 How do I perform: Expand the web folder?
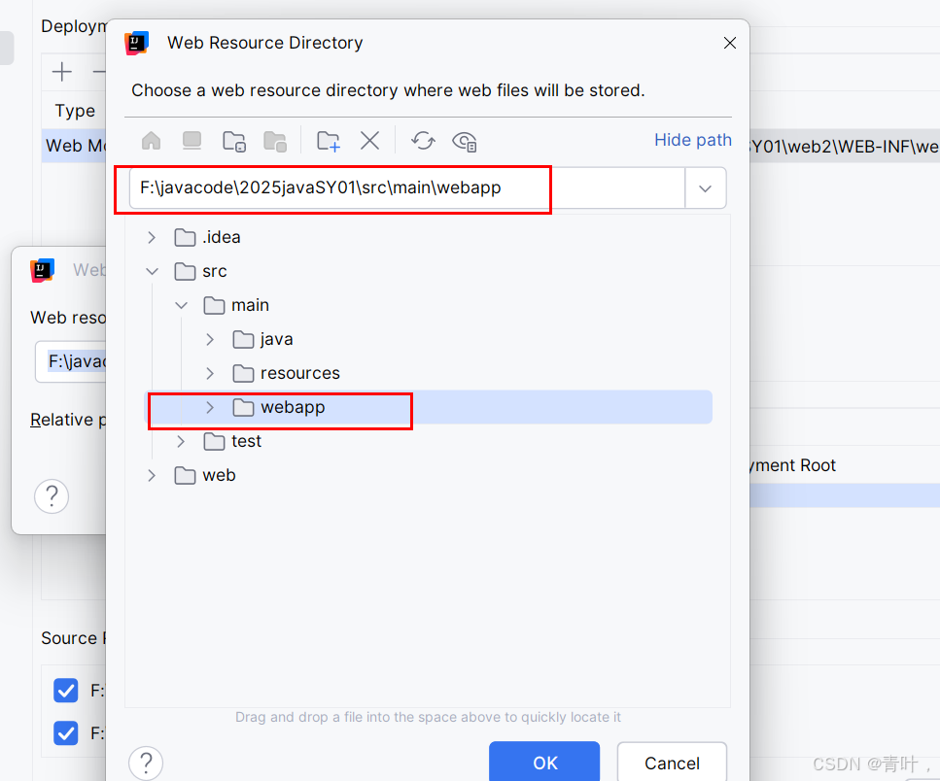(x=152, y=476)
